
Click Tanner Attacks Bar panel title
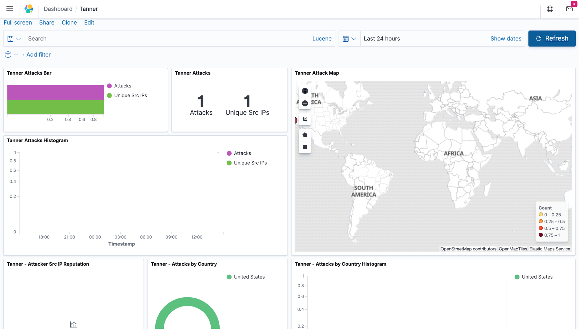[x=29, y=73]
